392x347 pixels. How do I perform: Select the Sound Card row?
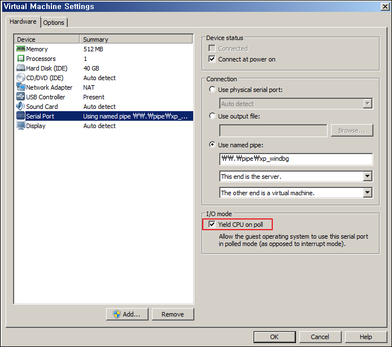(x=103, y=107)
